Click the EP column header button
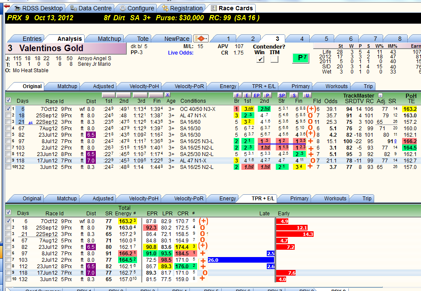421x291 pixels. (x=257, y=95)
